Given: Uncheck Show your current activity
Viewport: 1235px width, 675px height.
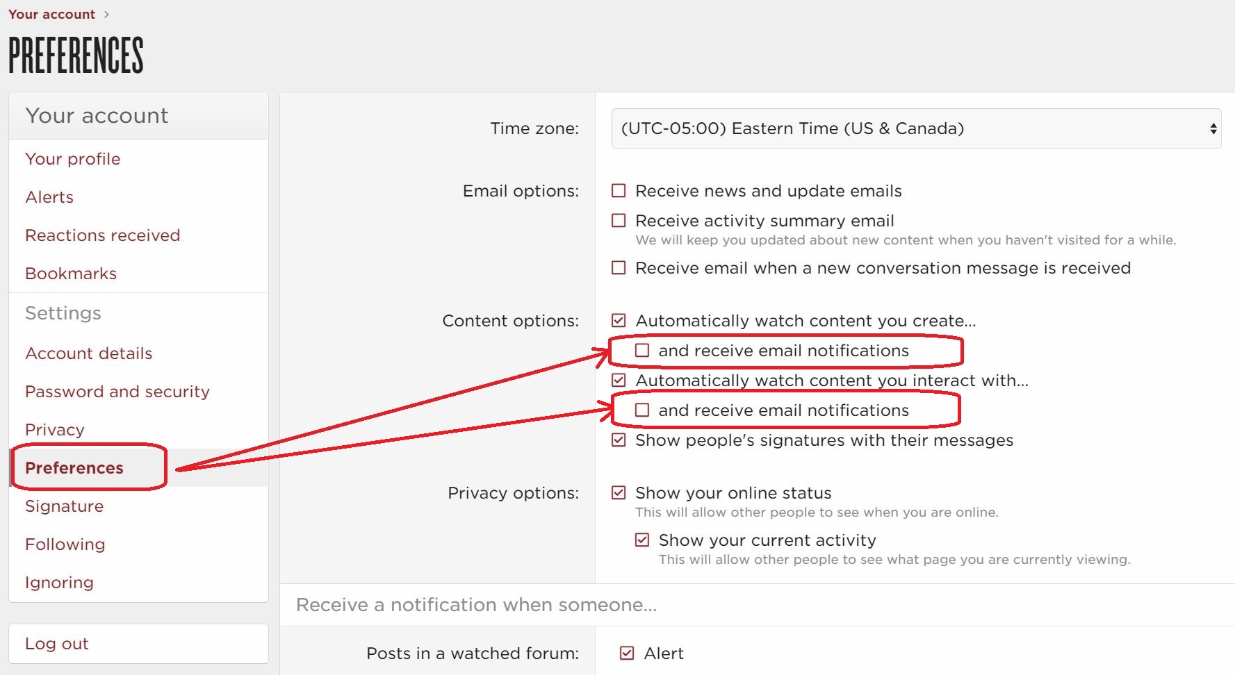Looking at the screenshot, I should 642,540.
